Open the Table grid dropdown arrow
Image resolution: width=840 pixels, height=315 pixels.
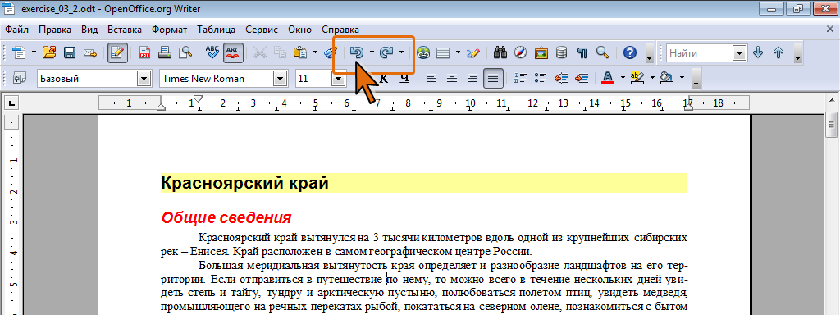point(458,52)
